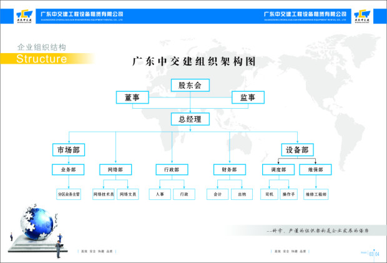Click the page number 03 04 marker

(374, 254)
